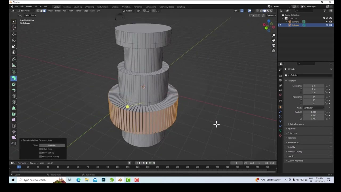Switch to the UV Editing workspace tab
Image resolution: width=341 pixels, height=192 pixels.
(x=89, y=7)
